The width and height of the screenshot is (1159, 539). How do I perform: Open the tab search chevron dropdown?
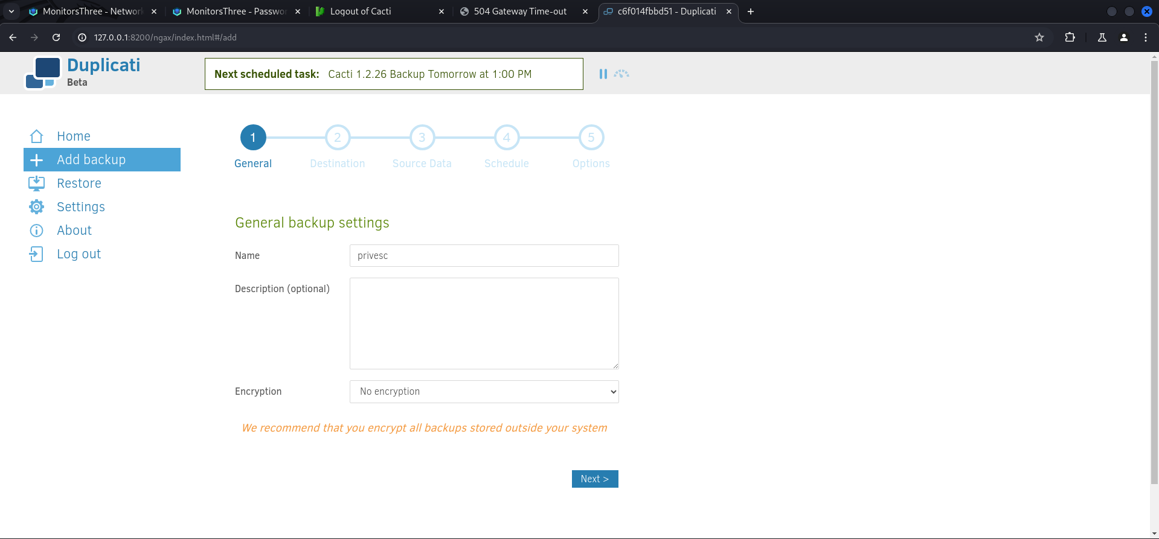11,11
